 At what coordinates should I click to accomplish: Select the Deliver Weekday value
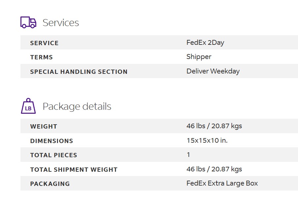pyautogui.click(x=213, y=71)
